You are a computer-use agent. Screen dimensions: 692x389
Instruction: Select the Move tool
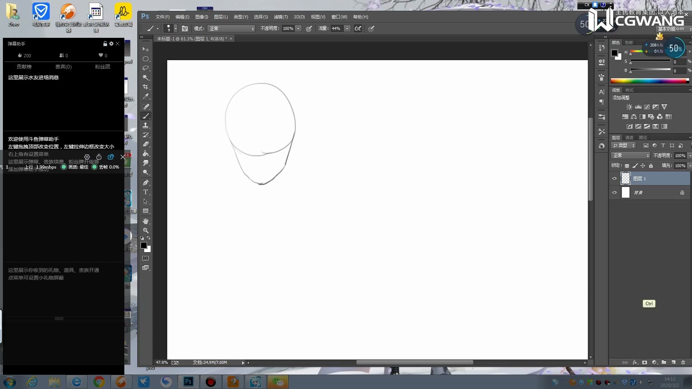[146, 49]
